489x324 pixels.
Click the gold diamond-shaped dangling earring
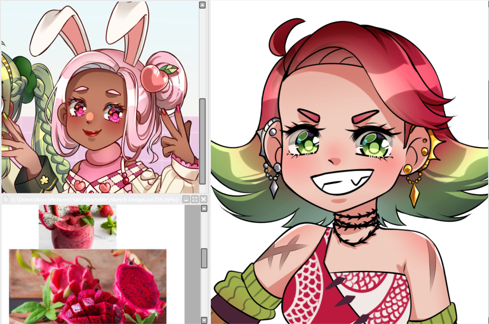[414, 194]
